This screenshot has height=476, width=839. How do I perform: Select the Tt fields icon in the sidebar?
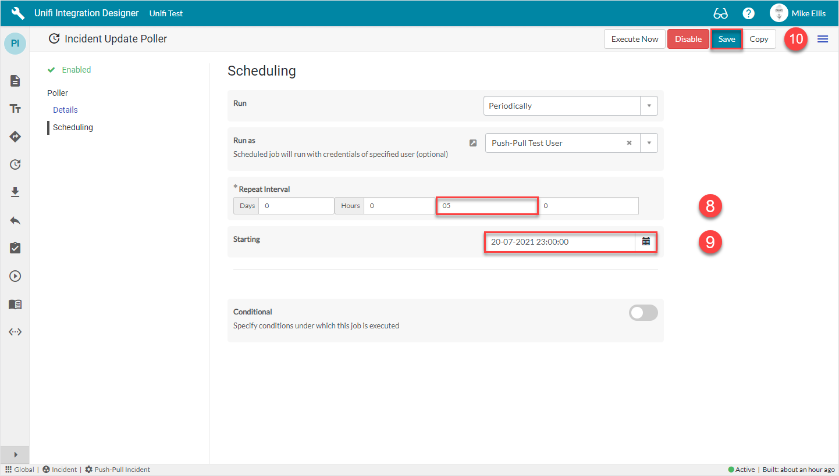[15, 108]
